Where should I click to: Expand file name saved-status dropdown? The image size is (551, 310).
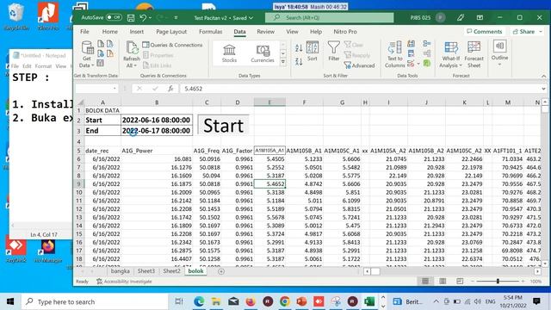tap(251, 17)
